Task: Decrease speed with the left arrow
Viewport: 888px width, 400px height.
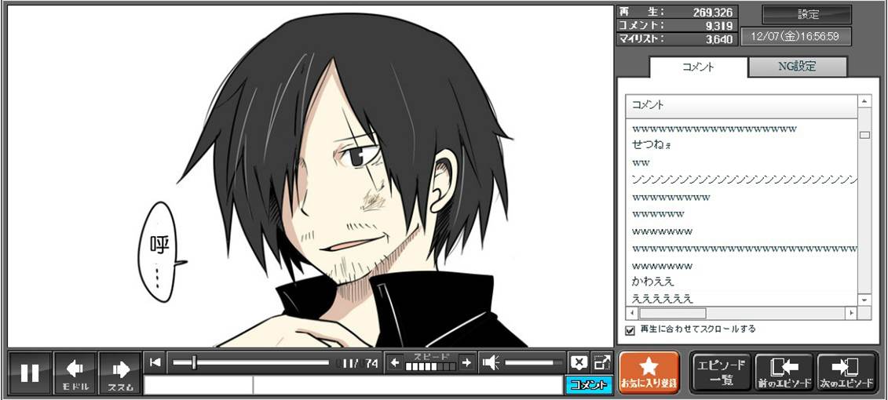Action: [x=395, y=362]
